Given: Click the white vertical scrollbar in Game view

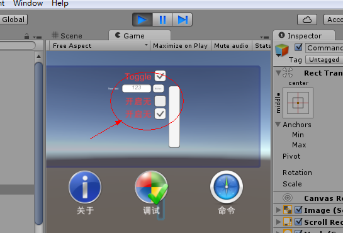Looking at the screenshot, I should pyautogui.click(x=174, y=116).
